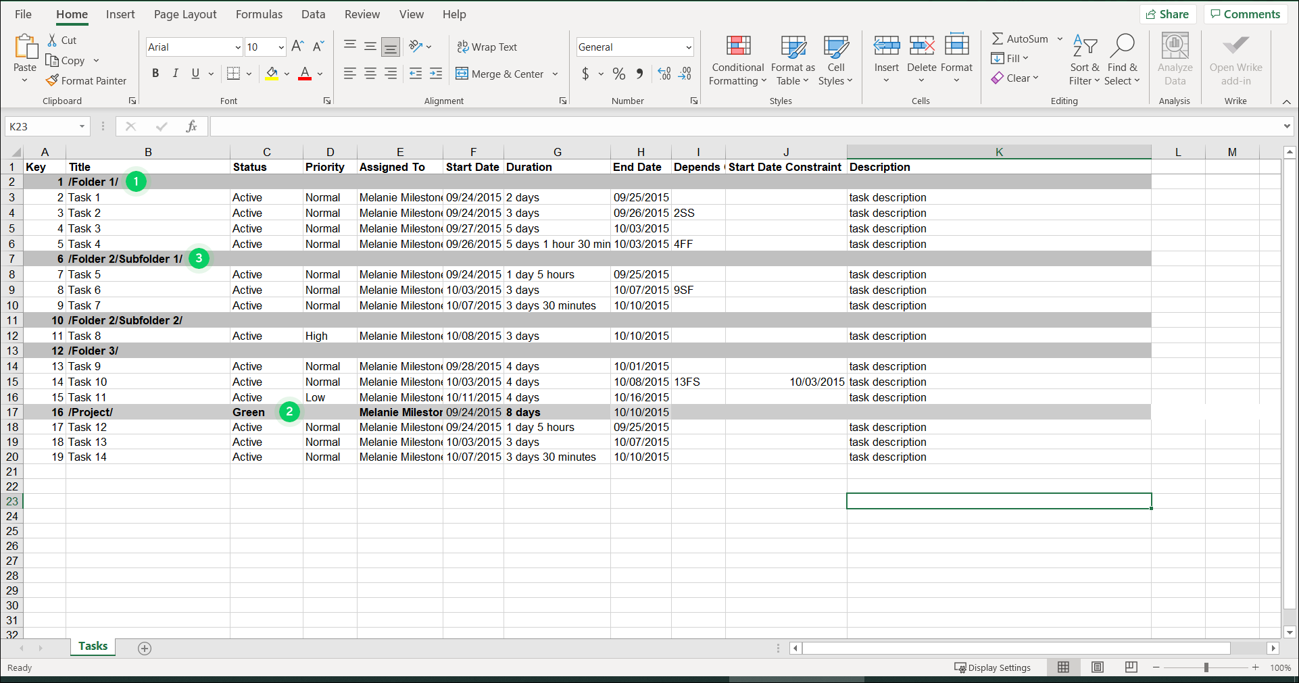Apply Cell Styles
The image size is (1299, 683).
pos(835,59)
